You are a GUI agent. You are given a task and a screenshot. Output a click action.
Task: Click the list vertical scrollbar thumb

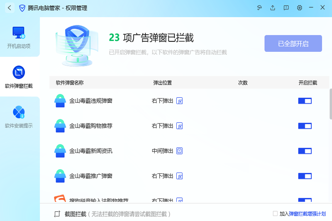click(x=331, y=104)
